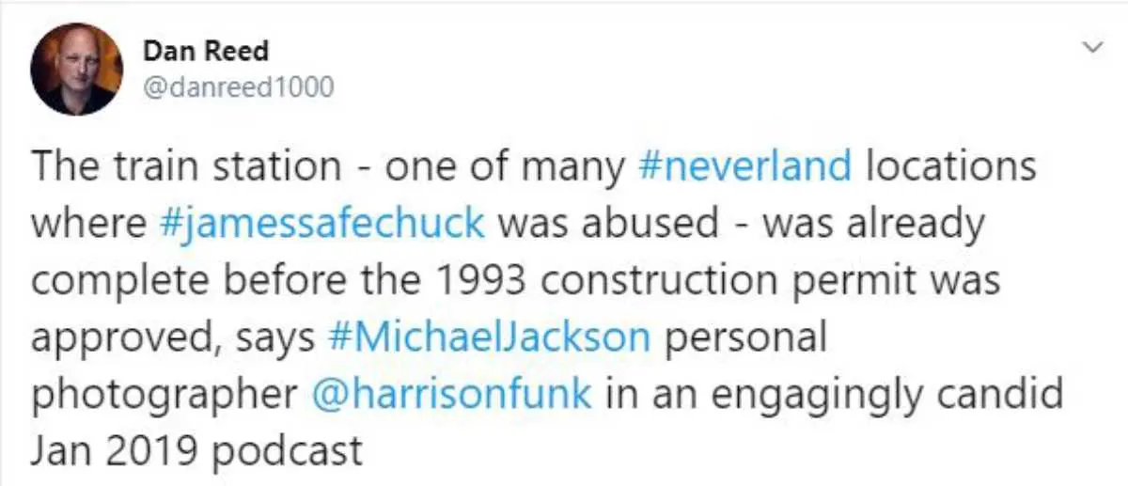Click the word "photographer" in the tweet
The image size is (1128, 486).
click(164, 394)
